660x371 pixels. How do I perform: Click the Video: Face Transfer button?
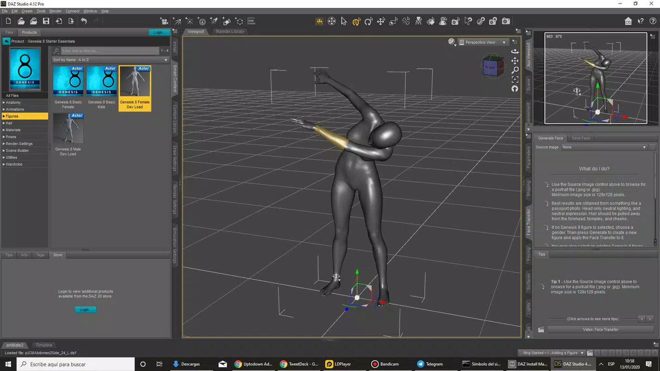point(601,330)
